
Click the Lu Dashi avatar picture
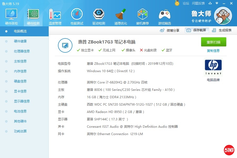coord(223,16)
